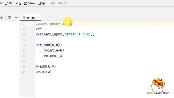Click fold end marker at return line
Screen dimensions: 174x98
click(x=34, y=56)
